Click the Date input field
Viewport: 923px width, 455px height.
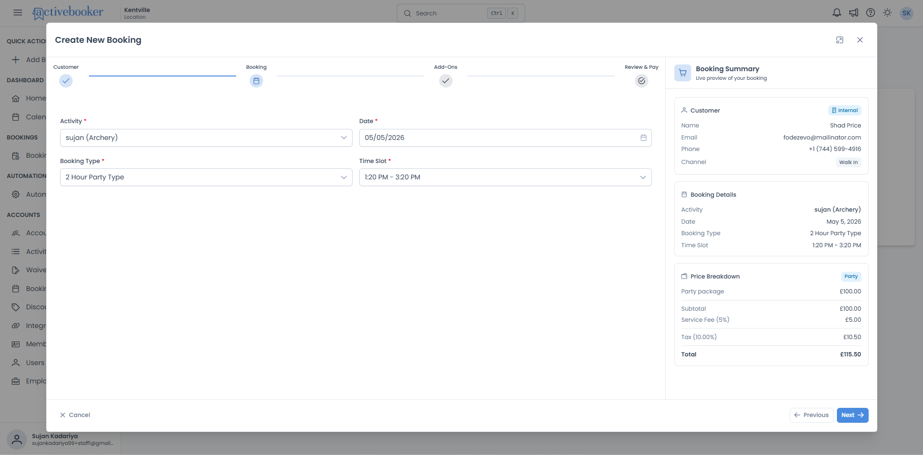[506, 138]
